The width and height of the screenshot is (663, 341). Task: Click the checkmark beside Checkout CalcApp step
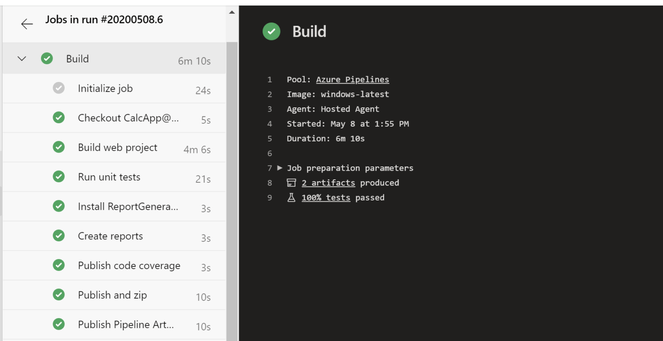point(58,118)
